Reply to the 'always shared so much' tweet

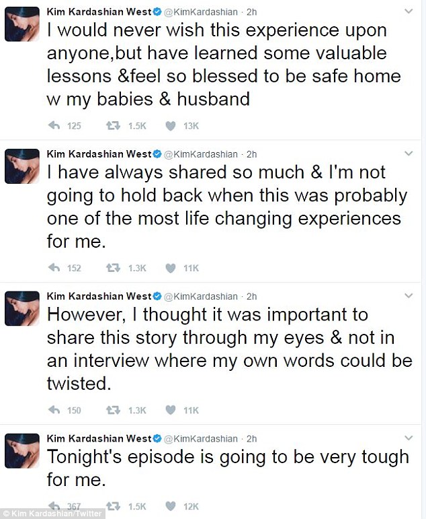[54, 268]
